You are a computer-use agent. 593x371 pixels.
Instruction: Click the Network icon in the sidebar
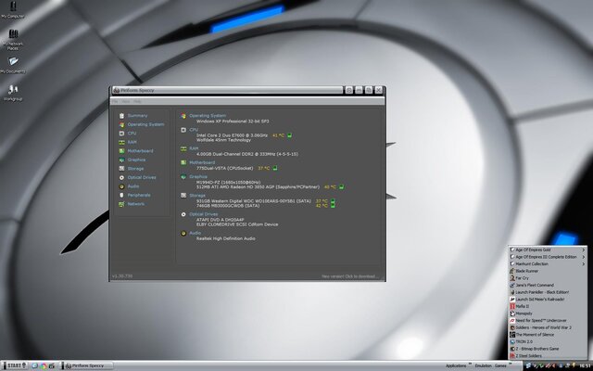pyautogui.click(x=120, y=204)
